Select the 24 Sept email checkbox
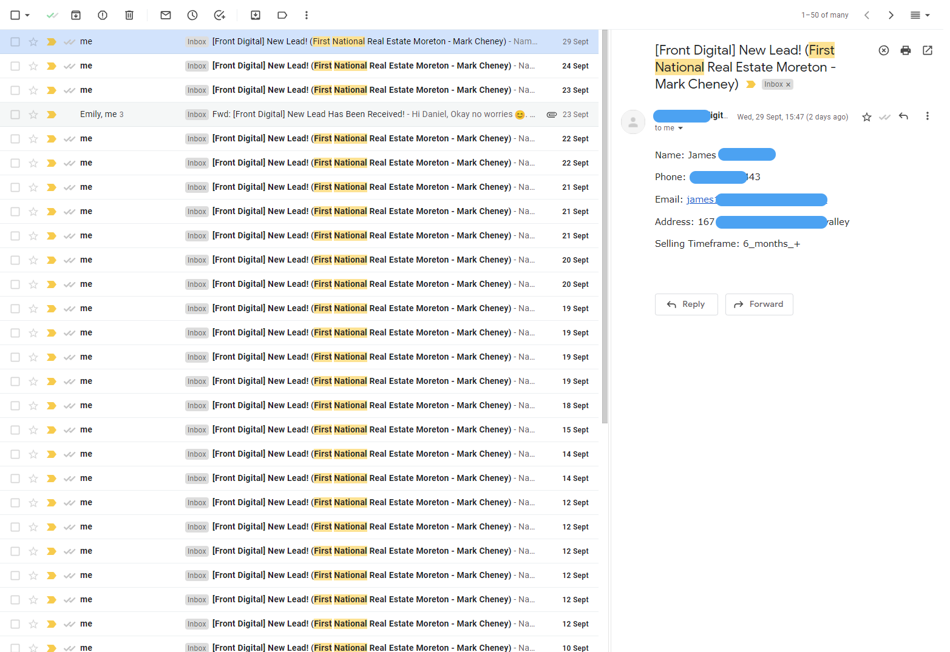 (15, 66)
